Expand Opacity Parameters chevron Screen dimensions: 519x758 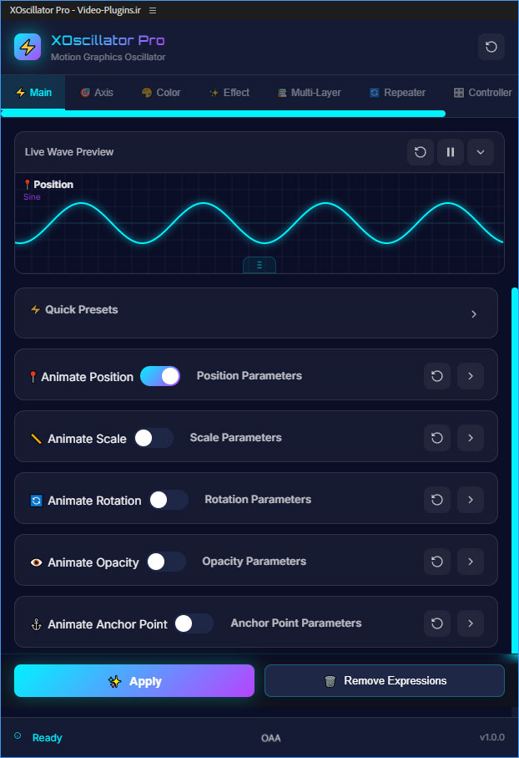[471, 562]
